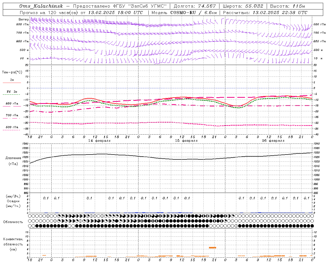Image resolution: width=327 pixels, height=262 pixels.
Task: Click the Тем-ра(°C) axis label
Action: click(12, 72)
